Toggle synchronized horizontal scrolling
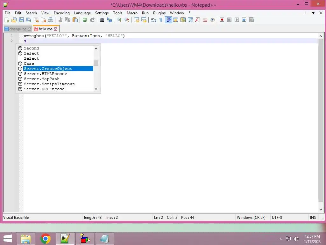This screenshot has height=245, width=326. (x=144, y=20)
